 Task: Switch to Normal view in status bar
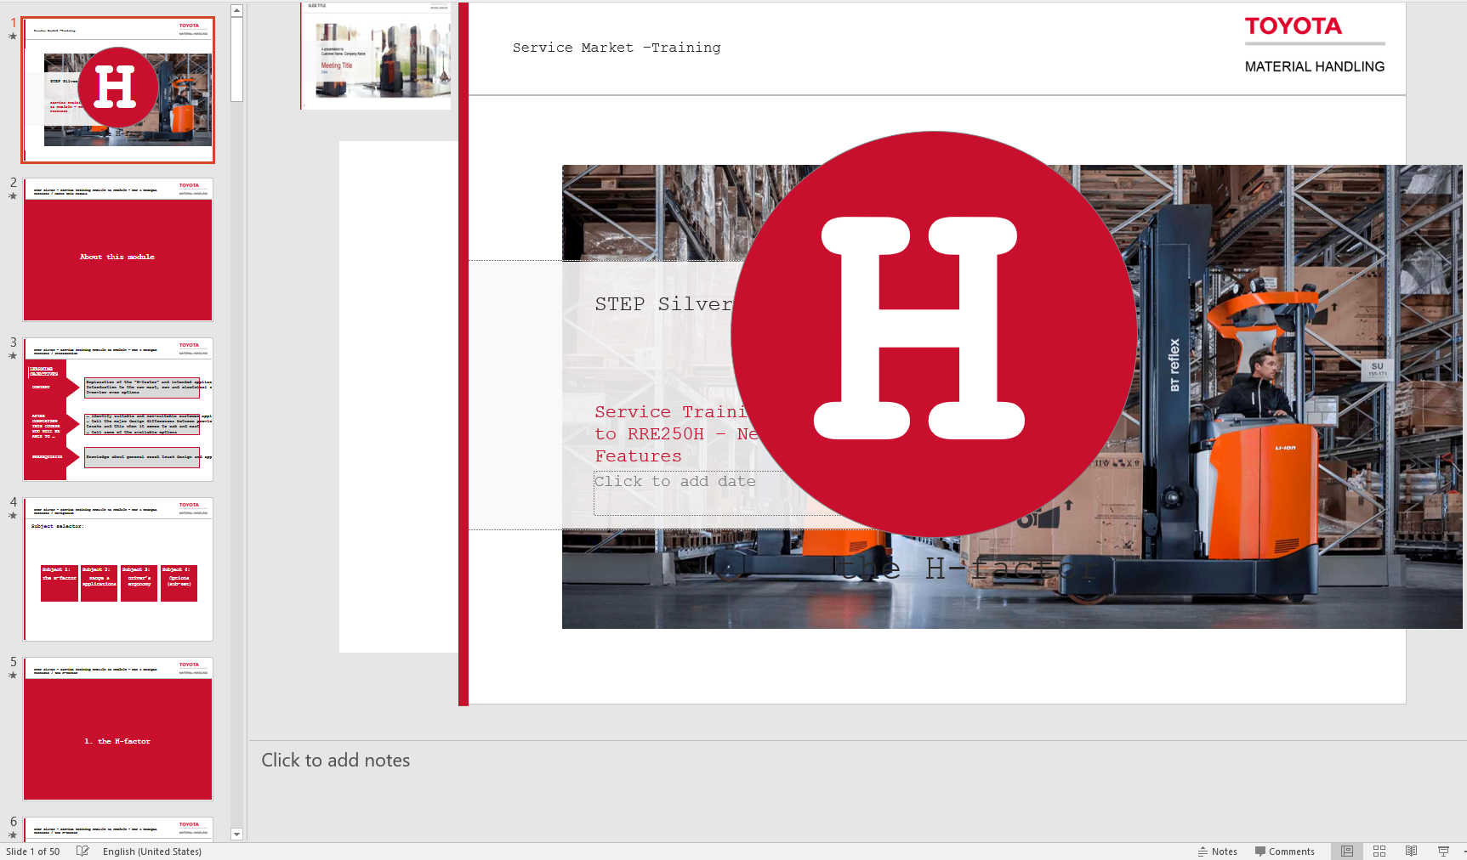[1347, 851]
